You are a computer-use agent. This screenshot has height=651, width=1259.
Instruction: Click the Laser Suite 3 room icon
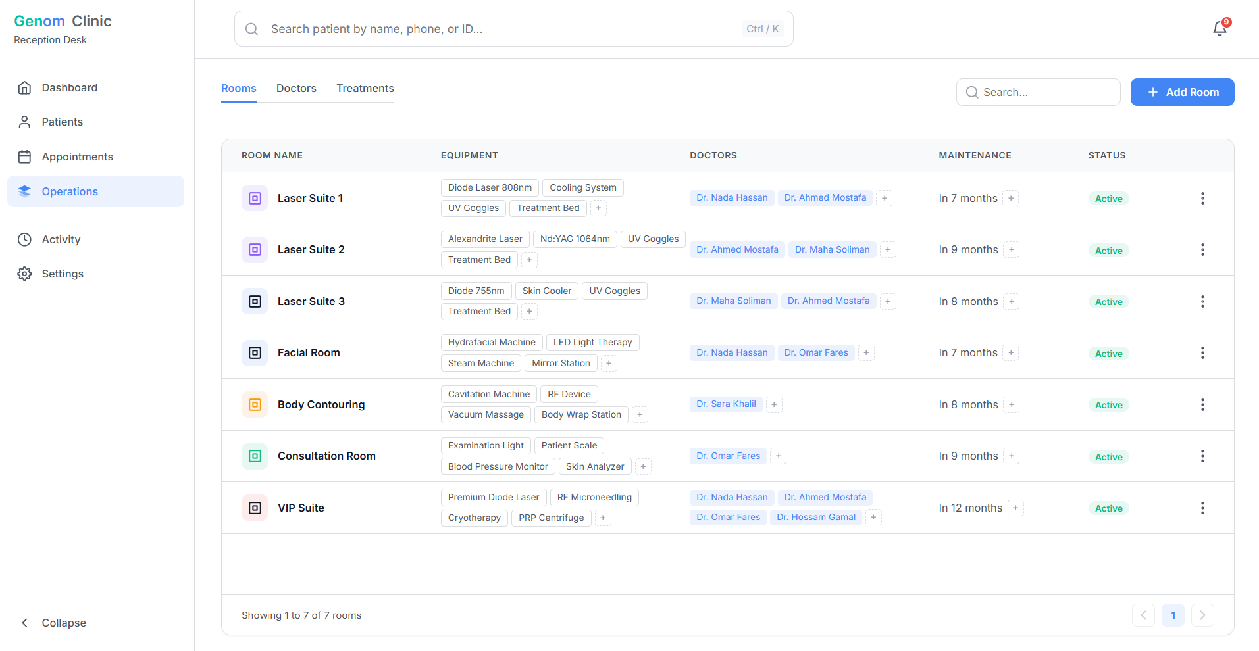(x=255, y=301)
